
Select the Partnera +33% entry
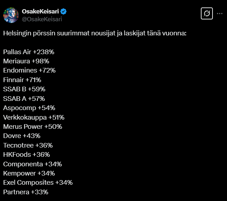[x=25, y=192]
